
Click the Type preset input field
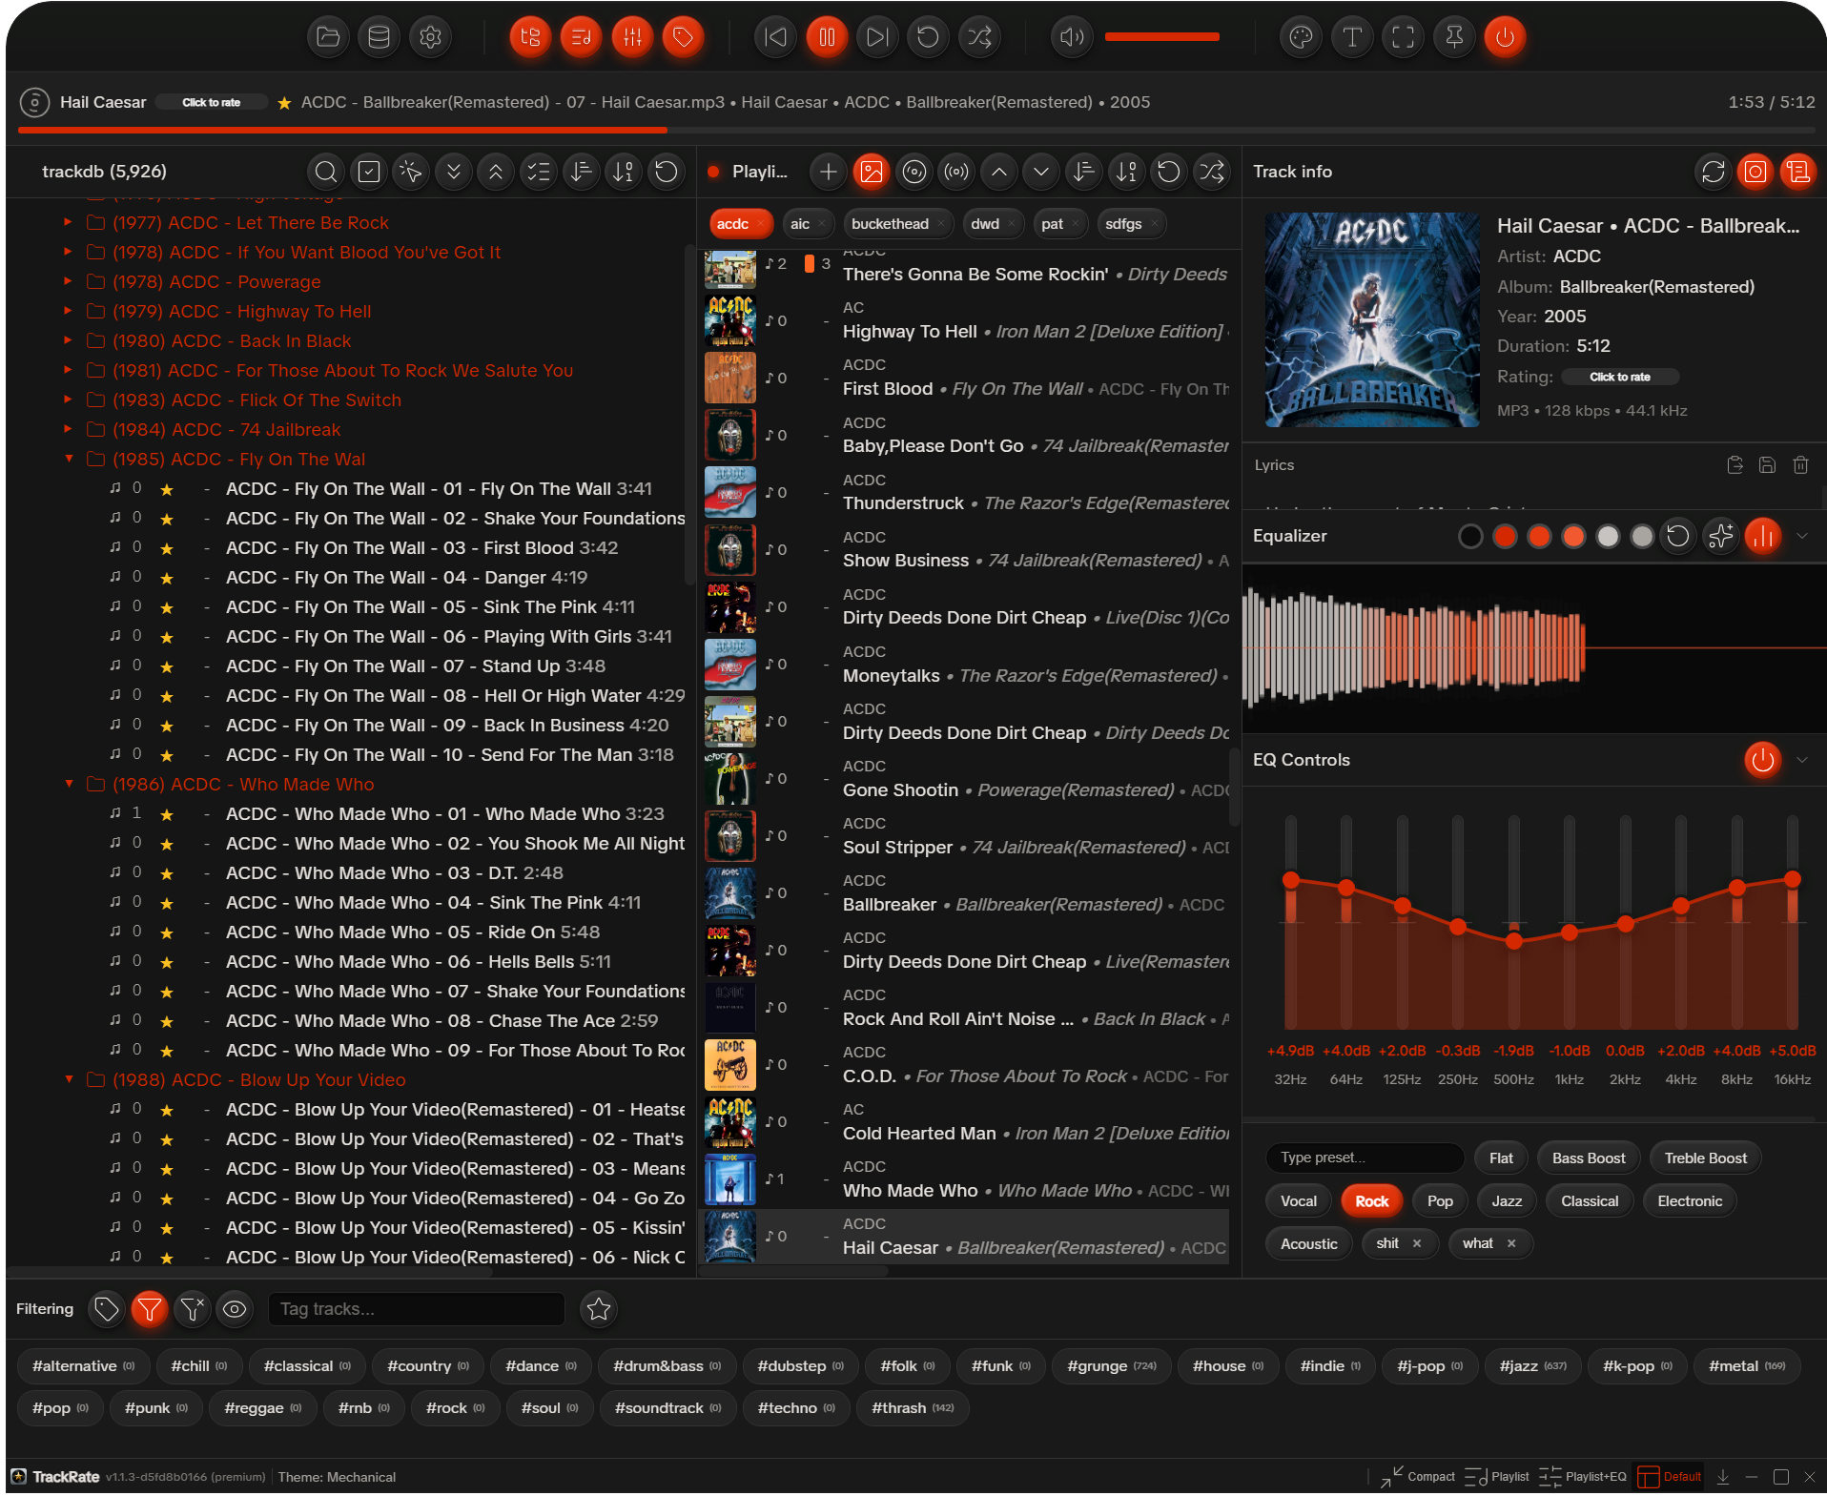pyautogui.click(x=1365, y=1158)
